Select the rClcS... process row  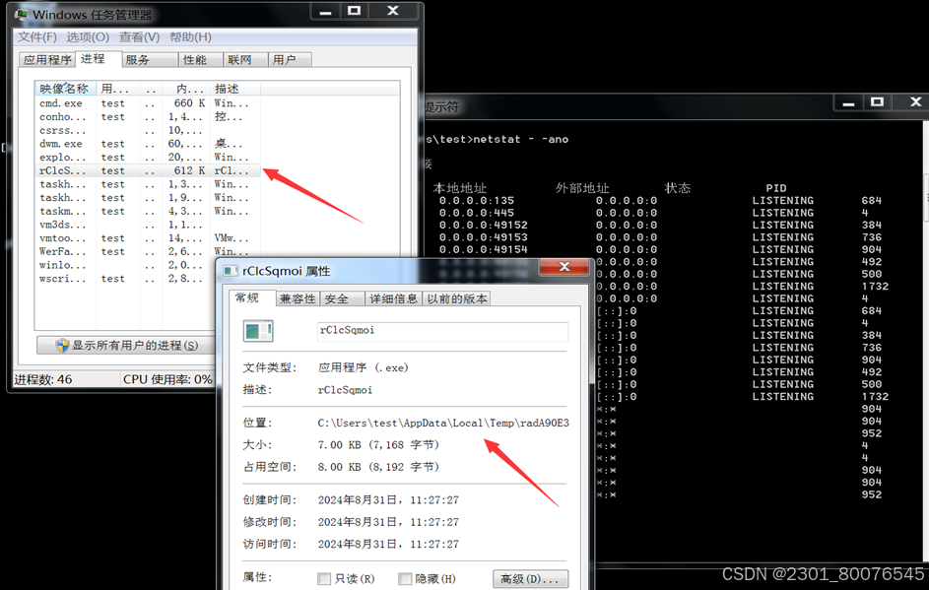click(x=148, y=170)
